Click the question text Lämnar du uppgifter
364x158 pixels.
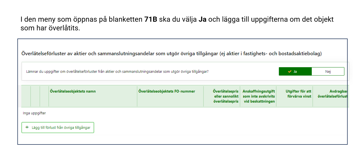[117, 72]
